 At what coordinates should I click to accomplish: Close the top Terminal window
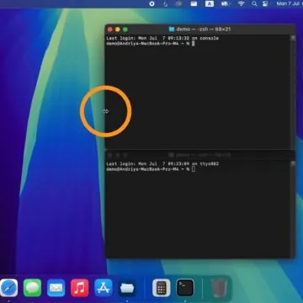tap(110, 29)
